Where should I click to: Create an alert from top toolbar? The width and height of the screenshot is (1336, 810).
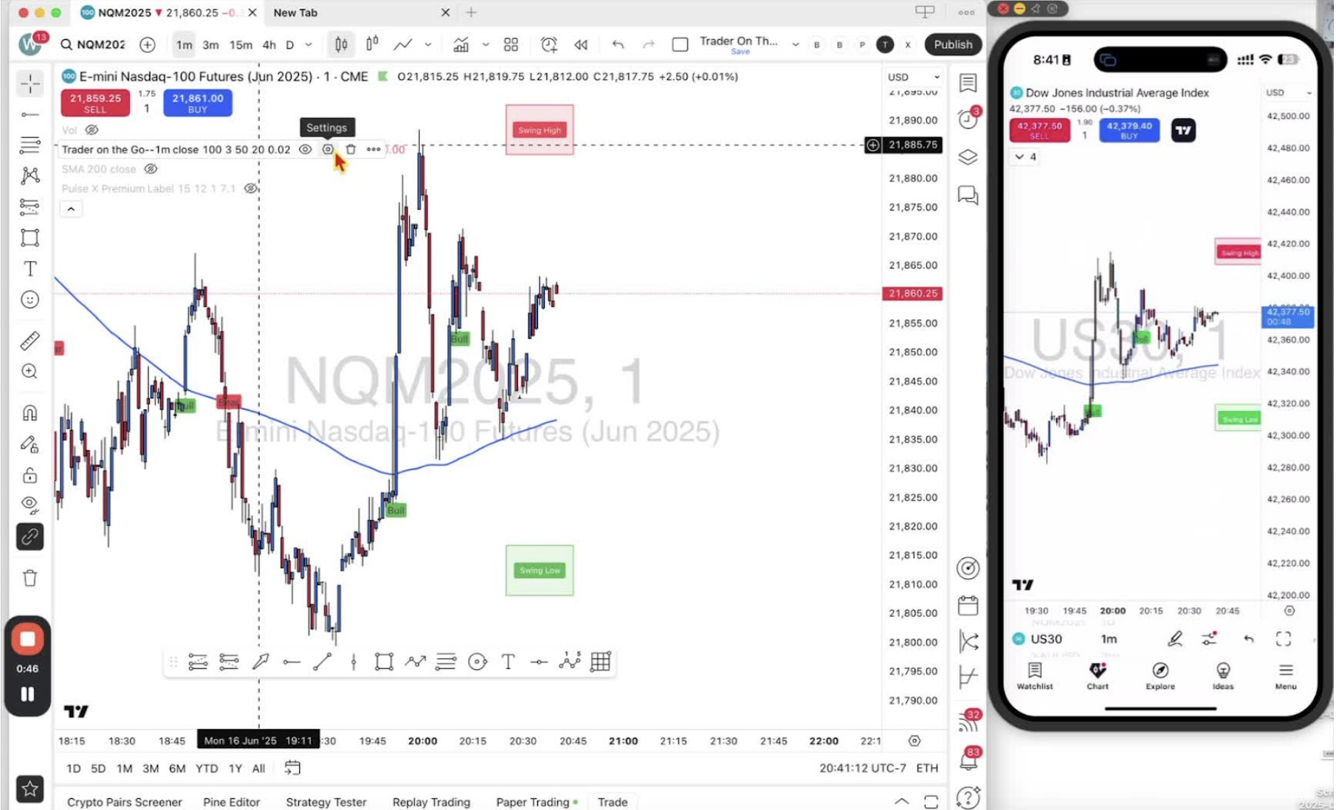click(548, 44)
